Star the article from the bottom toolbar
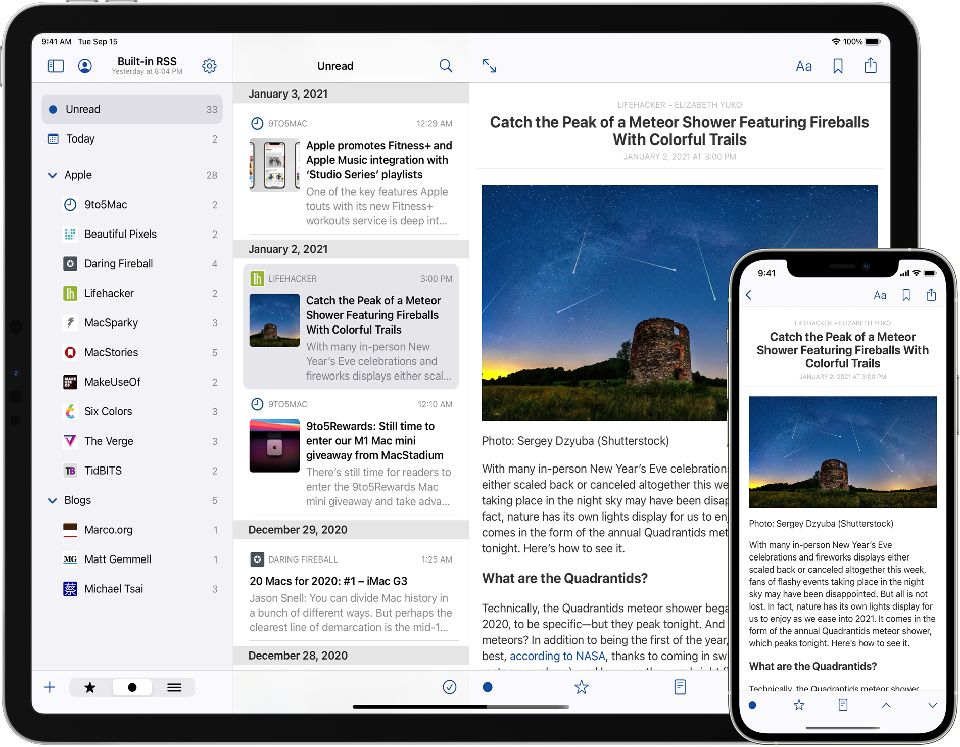Image resolution: width=960 pixels, height=747 pixels. [582, 687]
